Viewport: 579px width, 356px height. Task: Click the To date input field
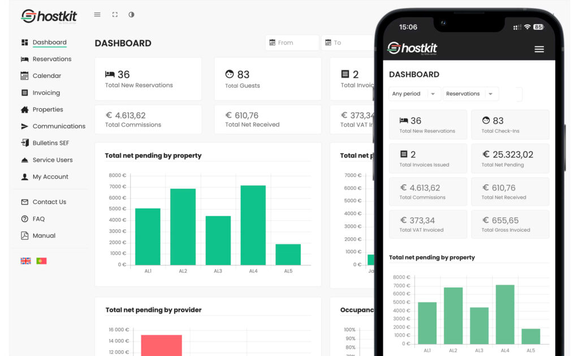[x=348, y=43]
